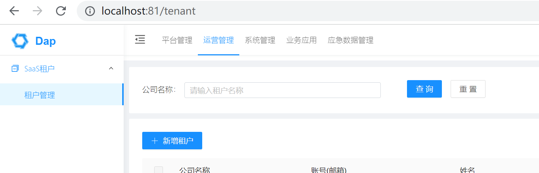View site info icon beside localhost URL
The image size is (539, 173).
tap(90, 11)
